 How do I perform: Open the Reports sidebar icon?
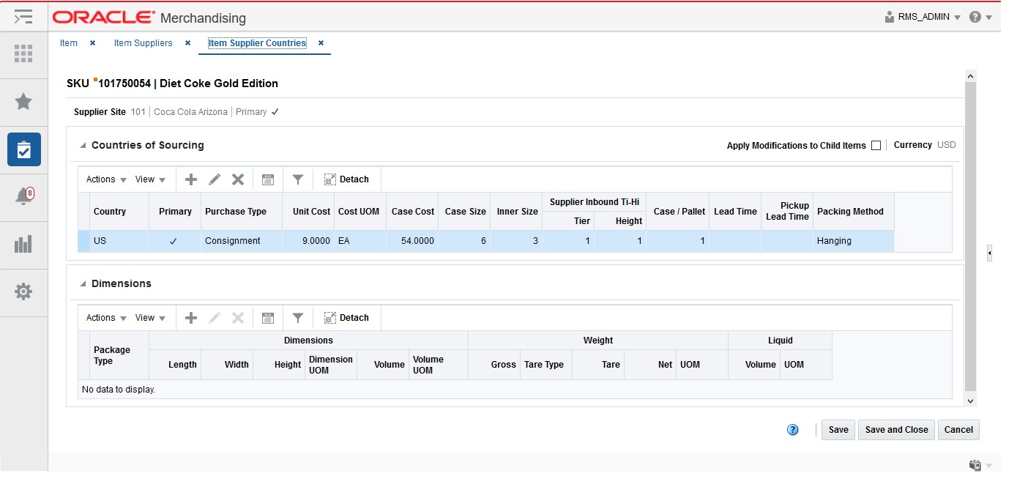click(23, 244)
